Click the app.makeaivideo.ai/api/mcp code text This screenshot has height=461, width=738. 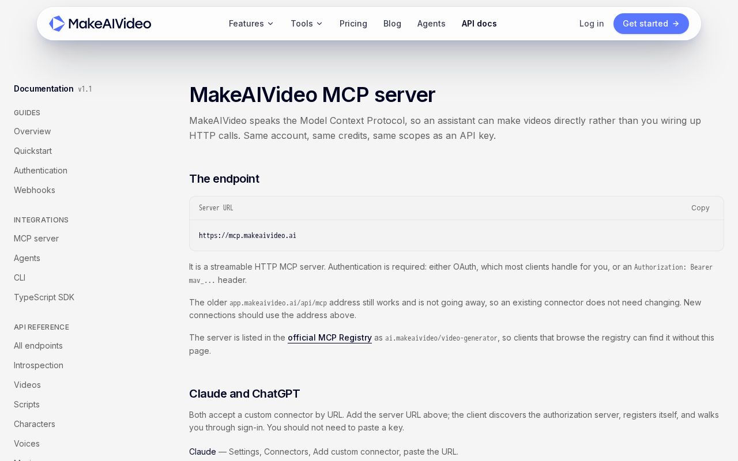point(278,303)
